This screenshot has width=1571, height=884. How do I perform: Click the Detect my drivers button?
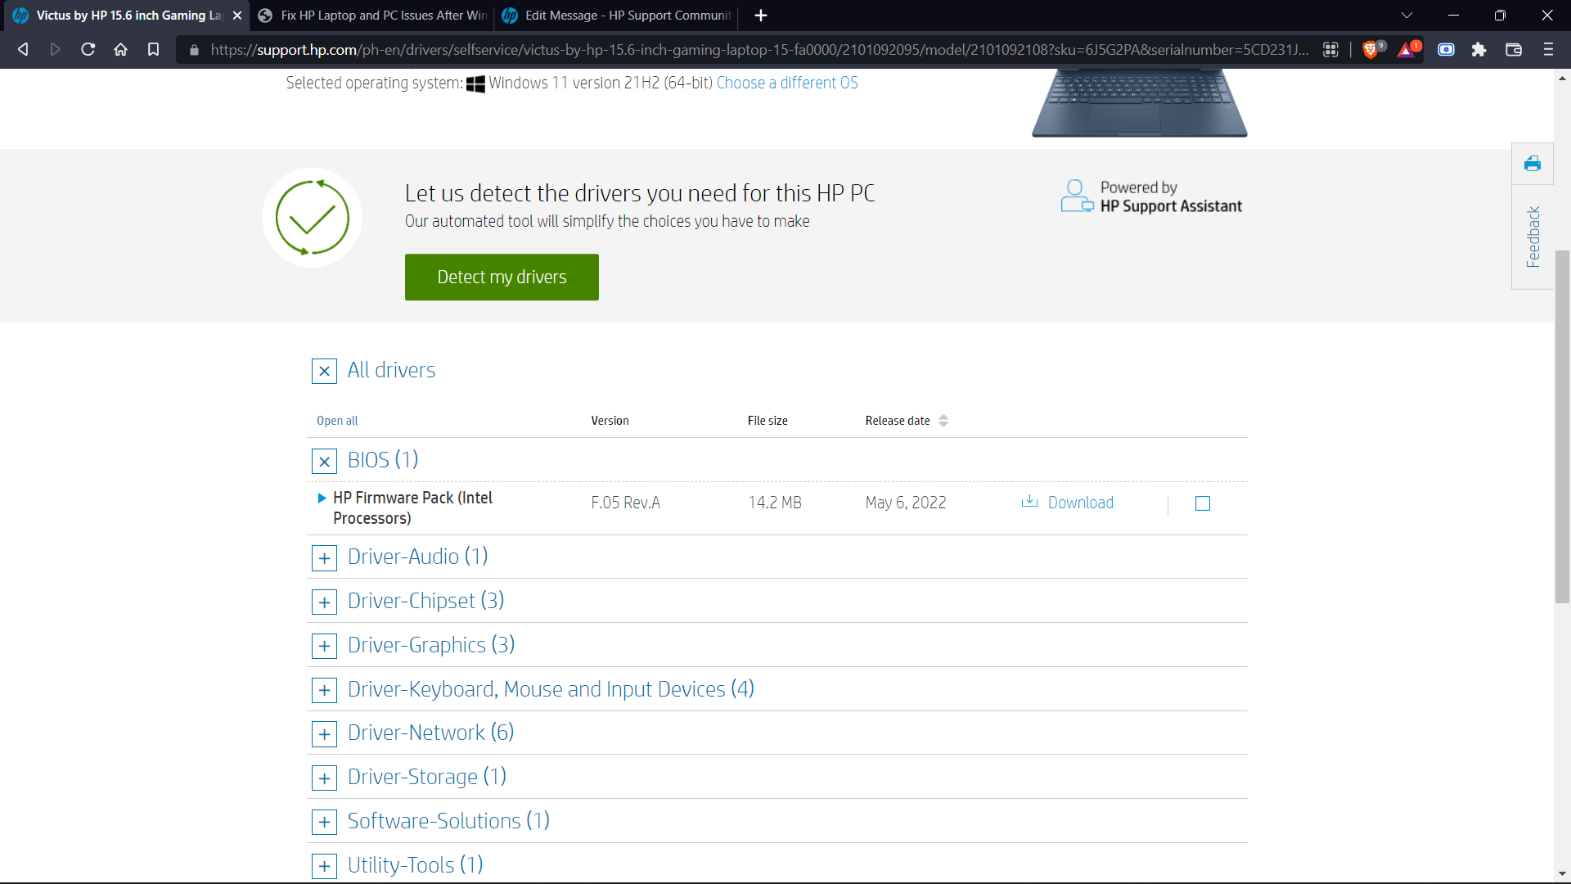point(502,277)
